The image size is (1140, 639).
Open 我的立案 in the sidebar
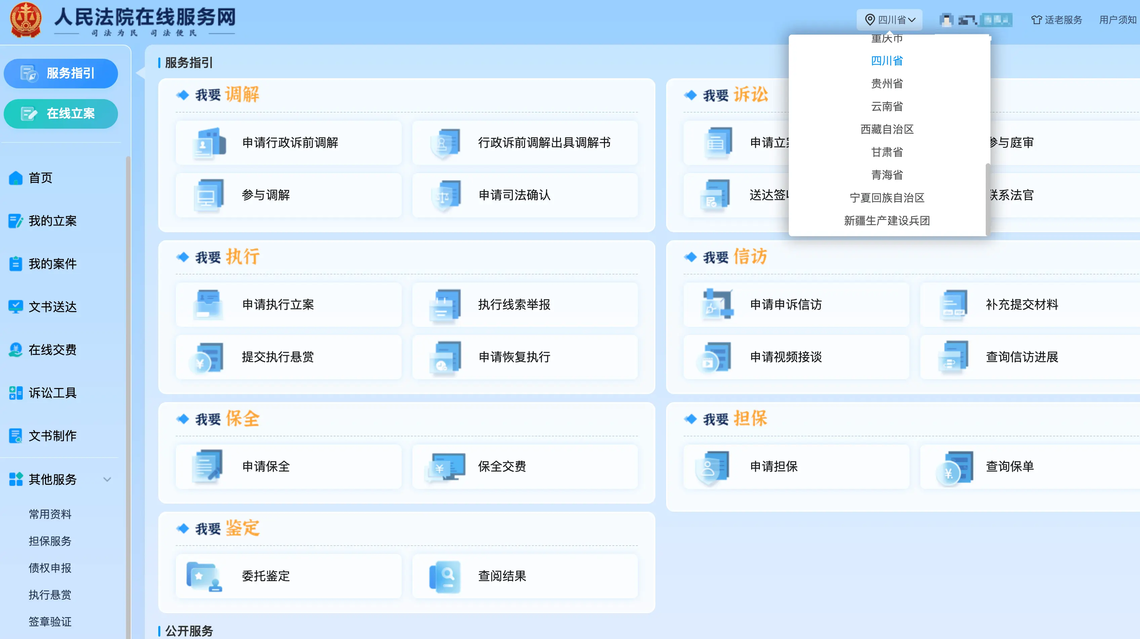point(52,221)
